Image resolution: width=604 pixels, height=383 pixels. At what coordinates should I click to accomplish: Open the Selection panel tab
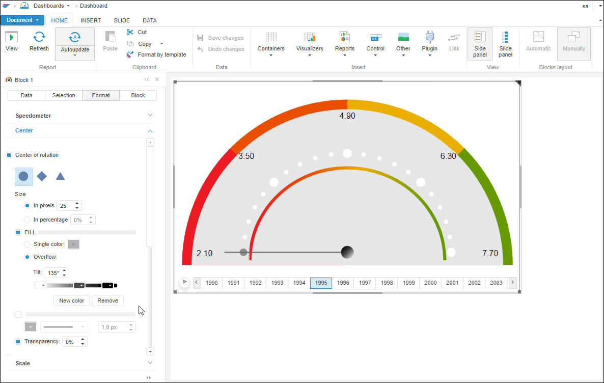64,95
